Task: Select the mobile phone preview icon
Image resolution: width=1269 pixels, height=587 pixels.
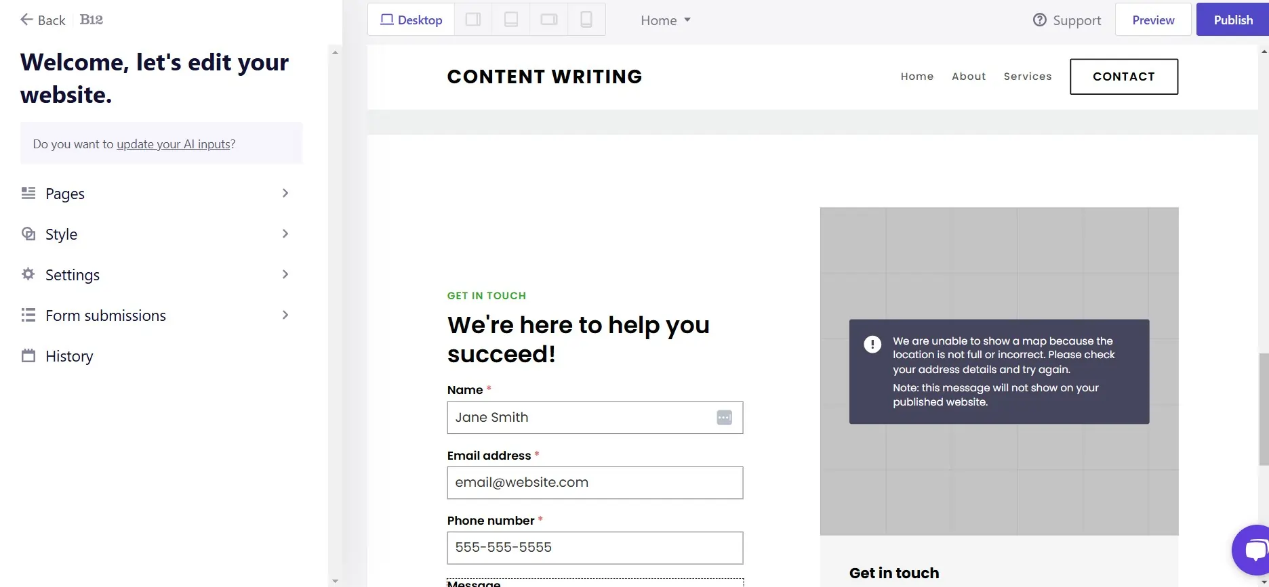Action: tap(586, 20)
